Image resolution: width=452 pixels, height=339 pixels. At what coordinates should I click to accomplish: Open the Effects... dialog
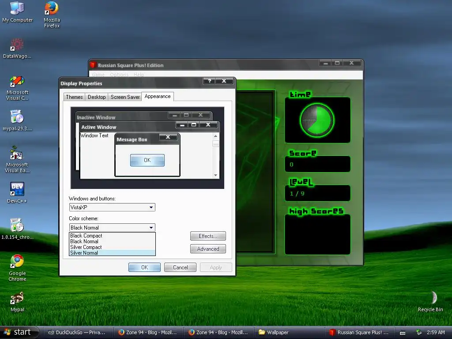(208, 236)
